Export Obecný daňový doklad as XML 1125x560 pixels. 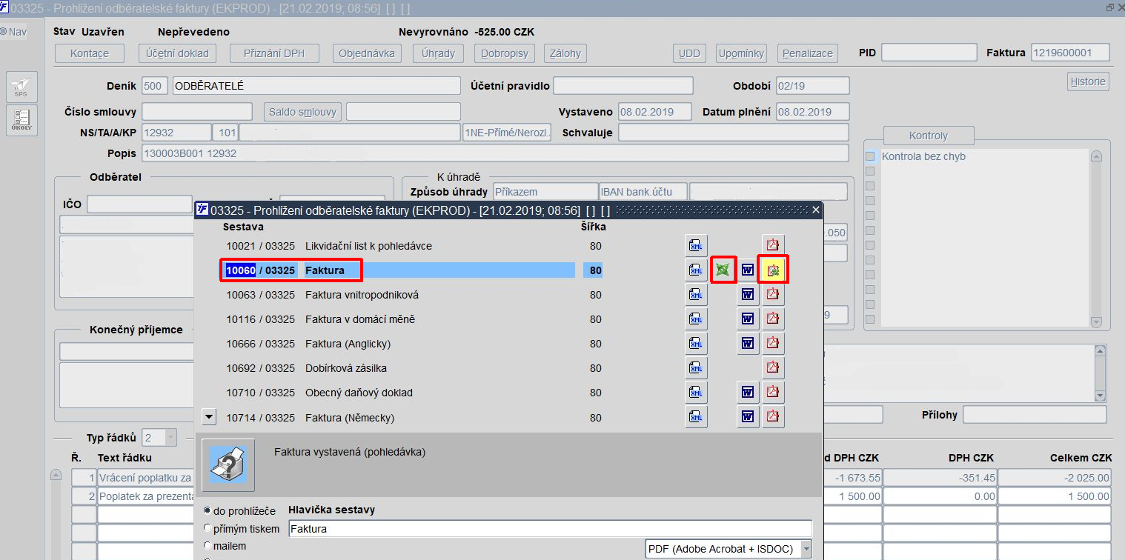pyautogui.click(x=696, y=393)
